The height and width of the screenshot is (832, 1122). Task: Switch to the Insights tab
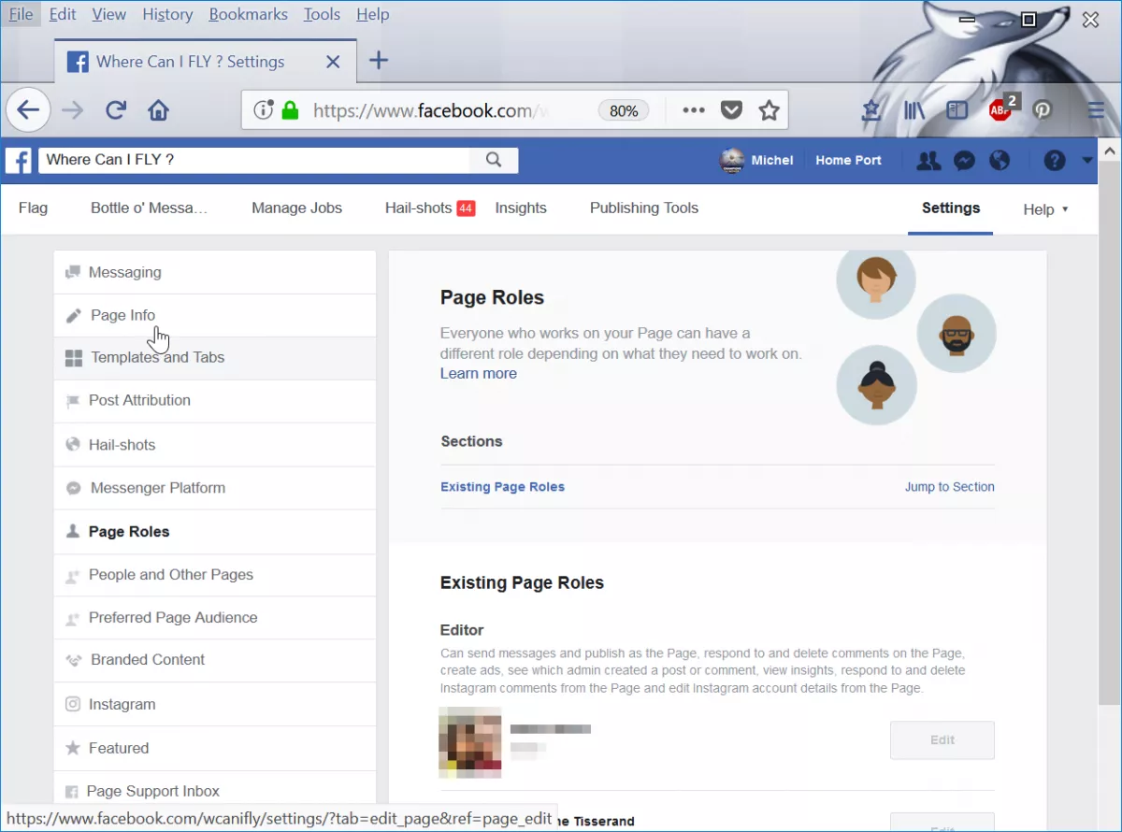521,208
